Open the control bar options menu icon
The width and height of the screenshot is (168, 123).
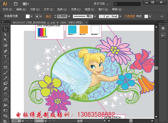[162, 16]
